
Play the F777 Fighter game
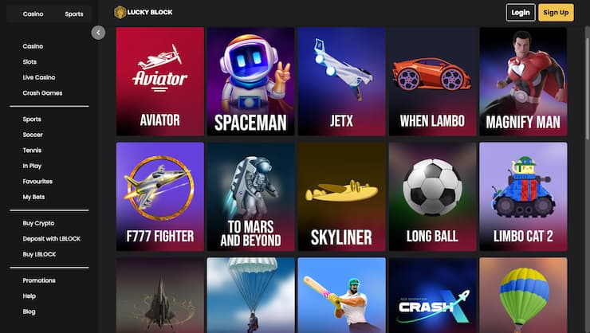click(160, 197)
